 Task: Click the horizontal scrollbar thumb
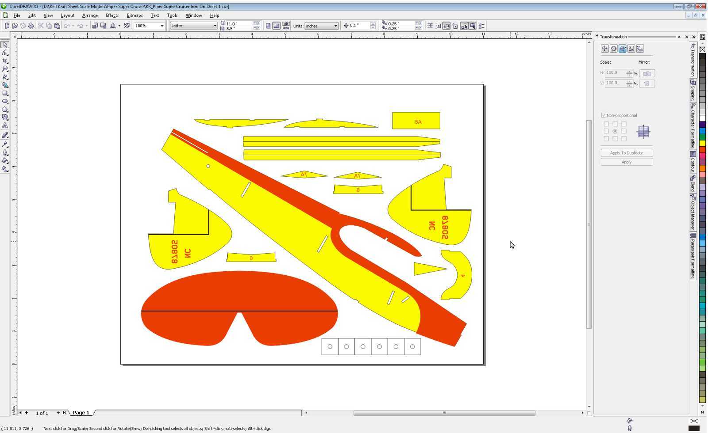444,413
